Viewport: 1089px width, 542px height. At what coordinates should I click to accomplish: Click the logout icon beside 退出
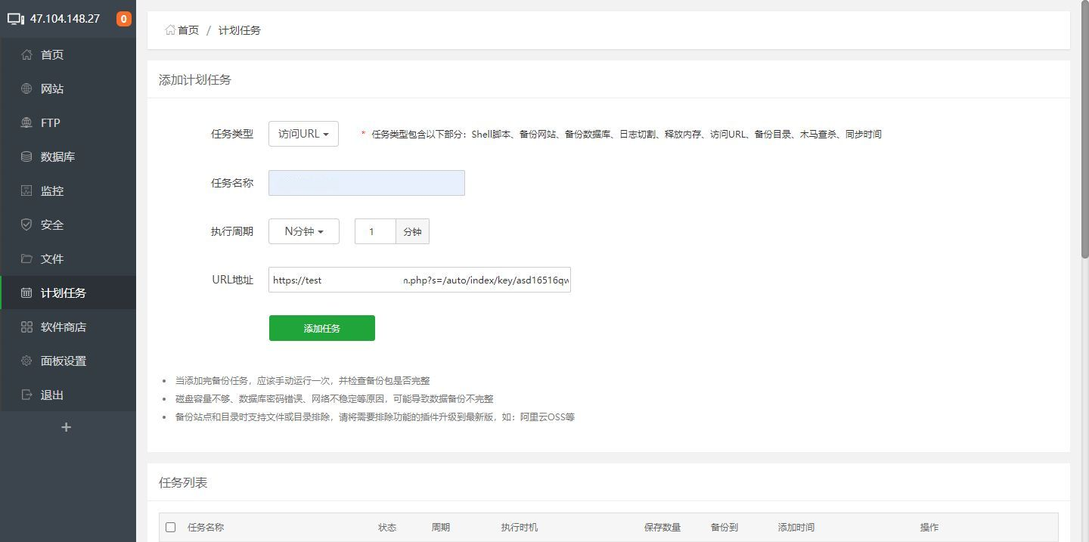26,395
